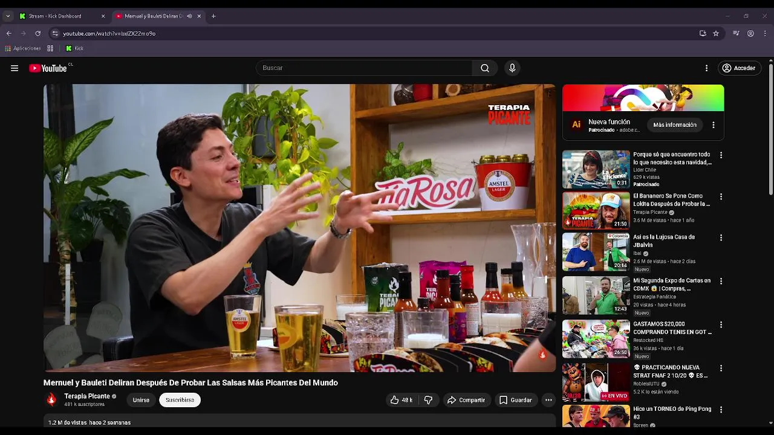774x435 pixels.
Task: Open options for PRACTICANDO NUEVA STRAT FNAF video
Action: 721,369
